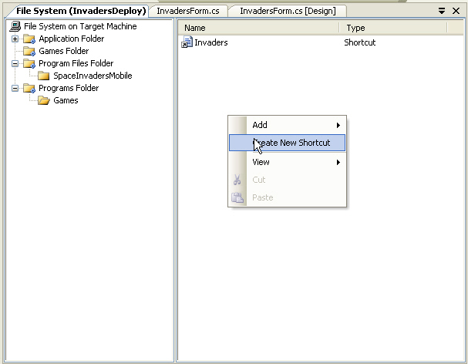Image resolution: width=468 pixels, height=364 pixels.
Task: Click the clipboard icon beside Paste
Action: (237, 197)
